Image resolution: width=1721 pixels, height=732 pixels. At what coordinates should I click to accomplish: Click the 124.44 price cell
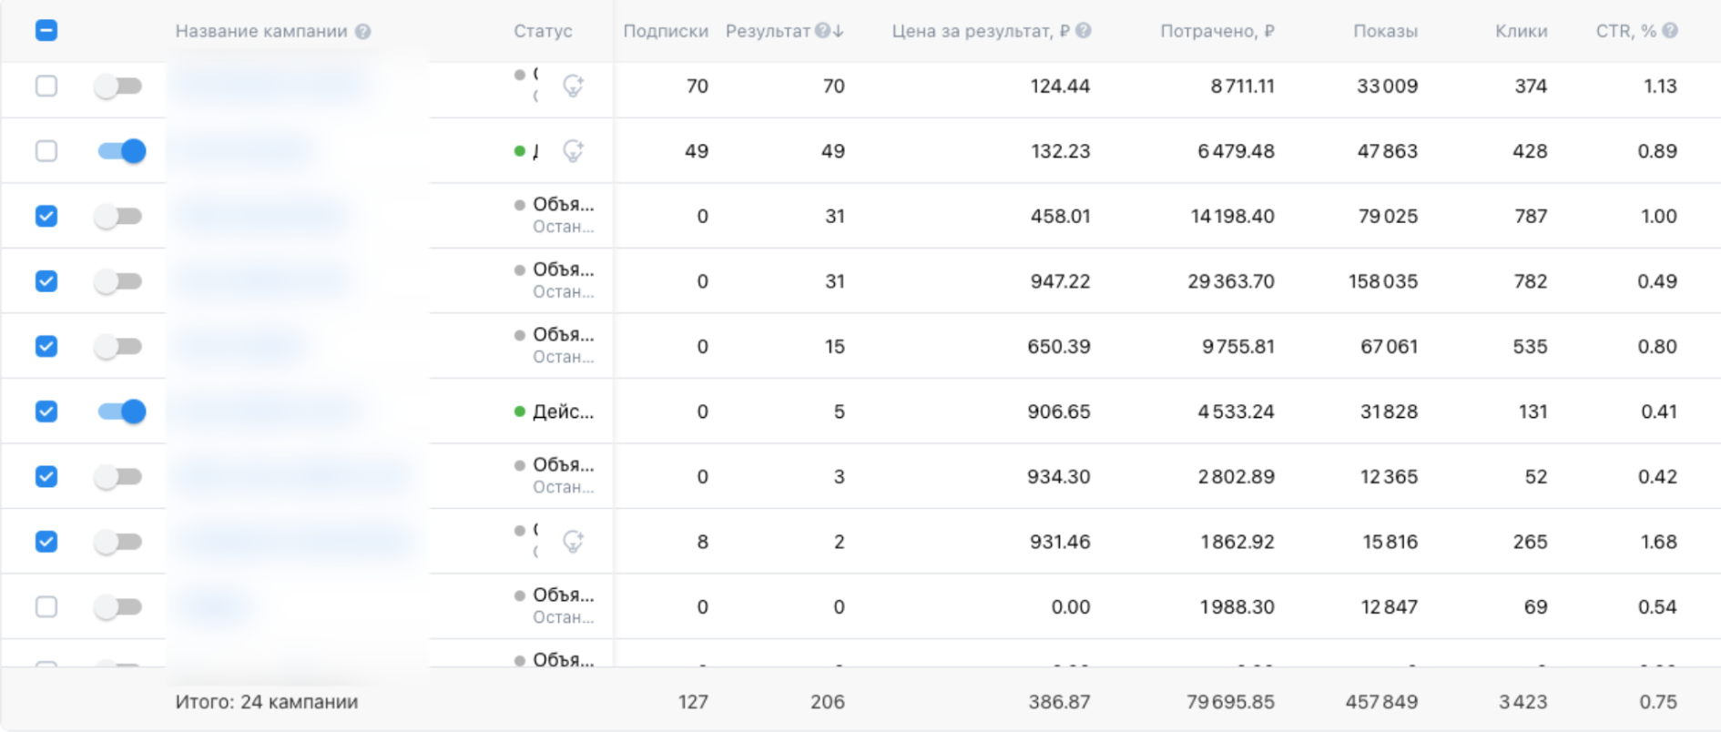tap(1060, 86)
